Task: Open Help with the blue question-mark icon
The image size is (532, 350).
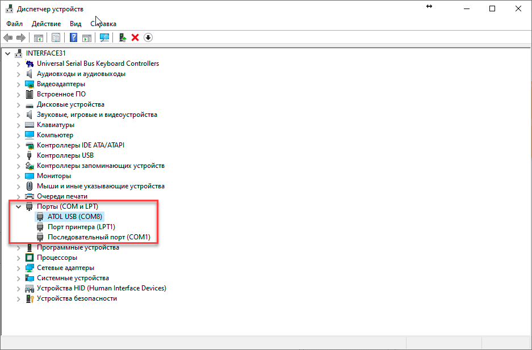Action: pyautogui.click(x=73, y=37)
